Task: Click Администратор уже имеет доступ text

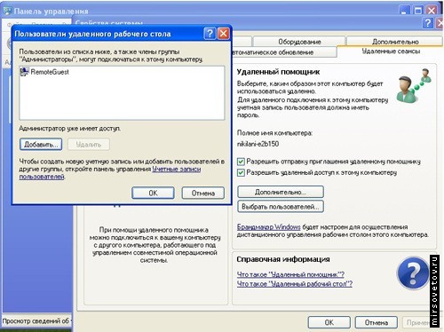Action: 69,129
